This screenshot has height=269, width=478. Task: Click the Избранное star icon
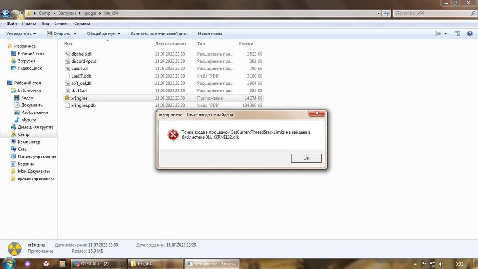[x=10, y=46]
